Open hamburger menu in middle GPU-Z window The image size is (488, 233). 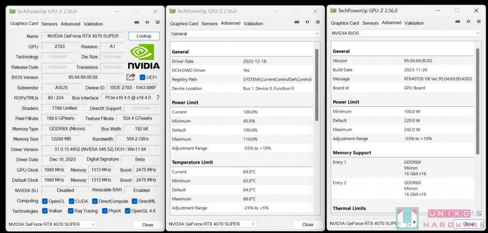tap(318, 22)
